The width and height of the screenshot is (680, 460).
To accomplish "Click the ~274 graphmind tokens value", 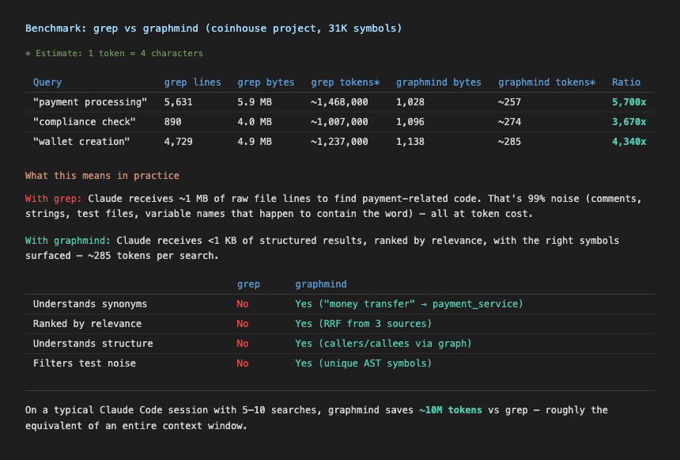I will (509, 122).
